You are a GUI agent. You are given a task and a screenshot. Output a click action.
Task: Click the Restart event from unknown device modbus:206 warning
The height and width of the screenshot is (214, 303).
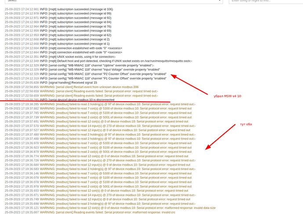tap(72, 87)
